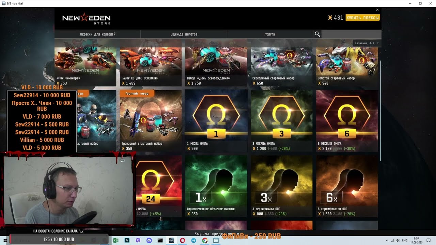
Task: Open Одновременное обучение пилотов item
Action: tap(216, 186)
